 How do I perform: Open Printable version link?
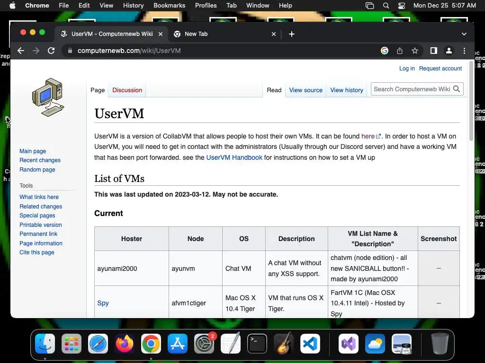pos(41,225)
